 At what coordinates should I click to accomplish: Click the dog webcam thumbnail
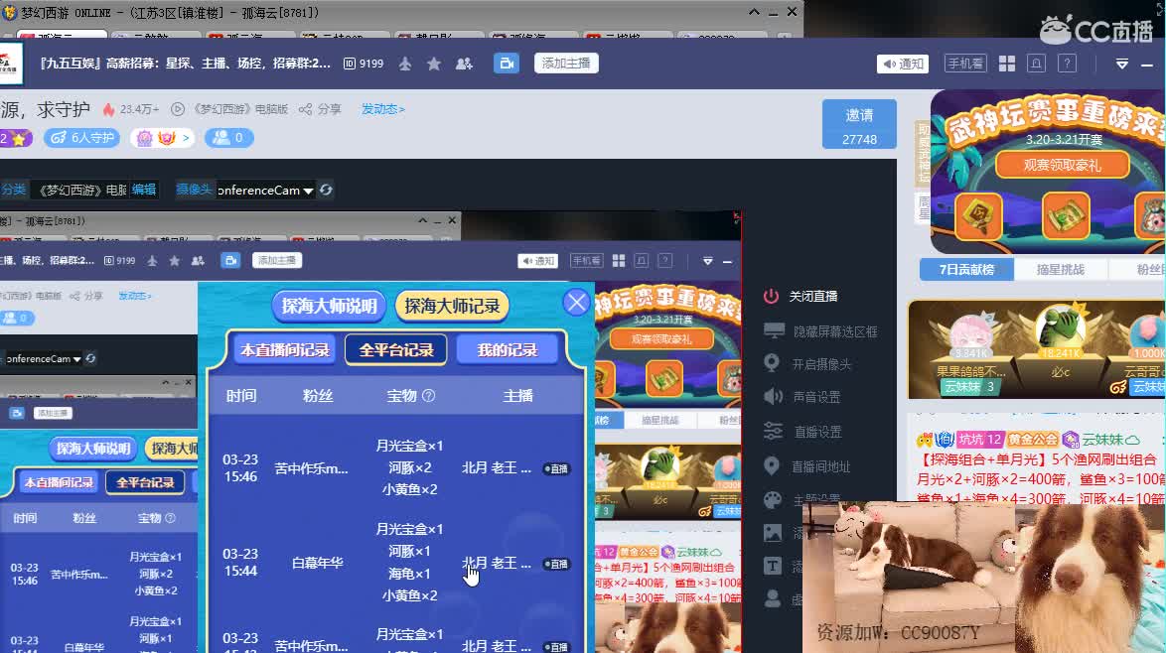(984, 576)
